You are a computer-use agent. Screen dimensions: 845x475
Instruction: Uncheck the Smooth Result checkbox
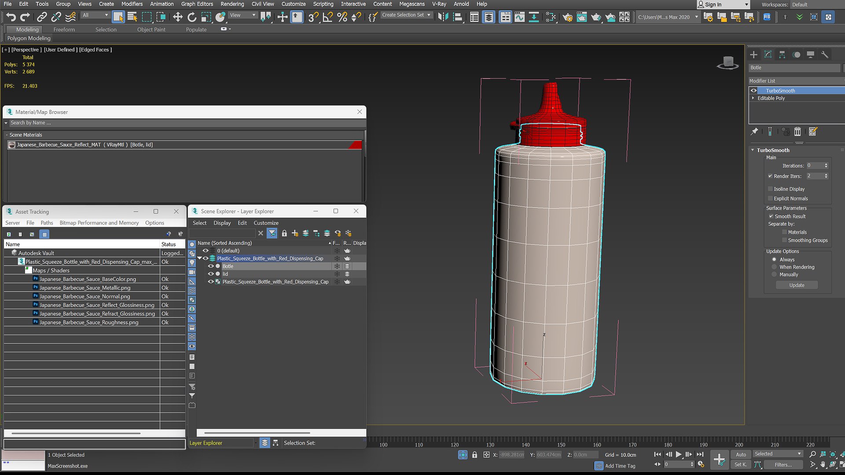click(x=771, y=216)
